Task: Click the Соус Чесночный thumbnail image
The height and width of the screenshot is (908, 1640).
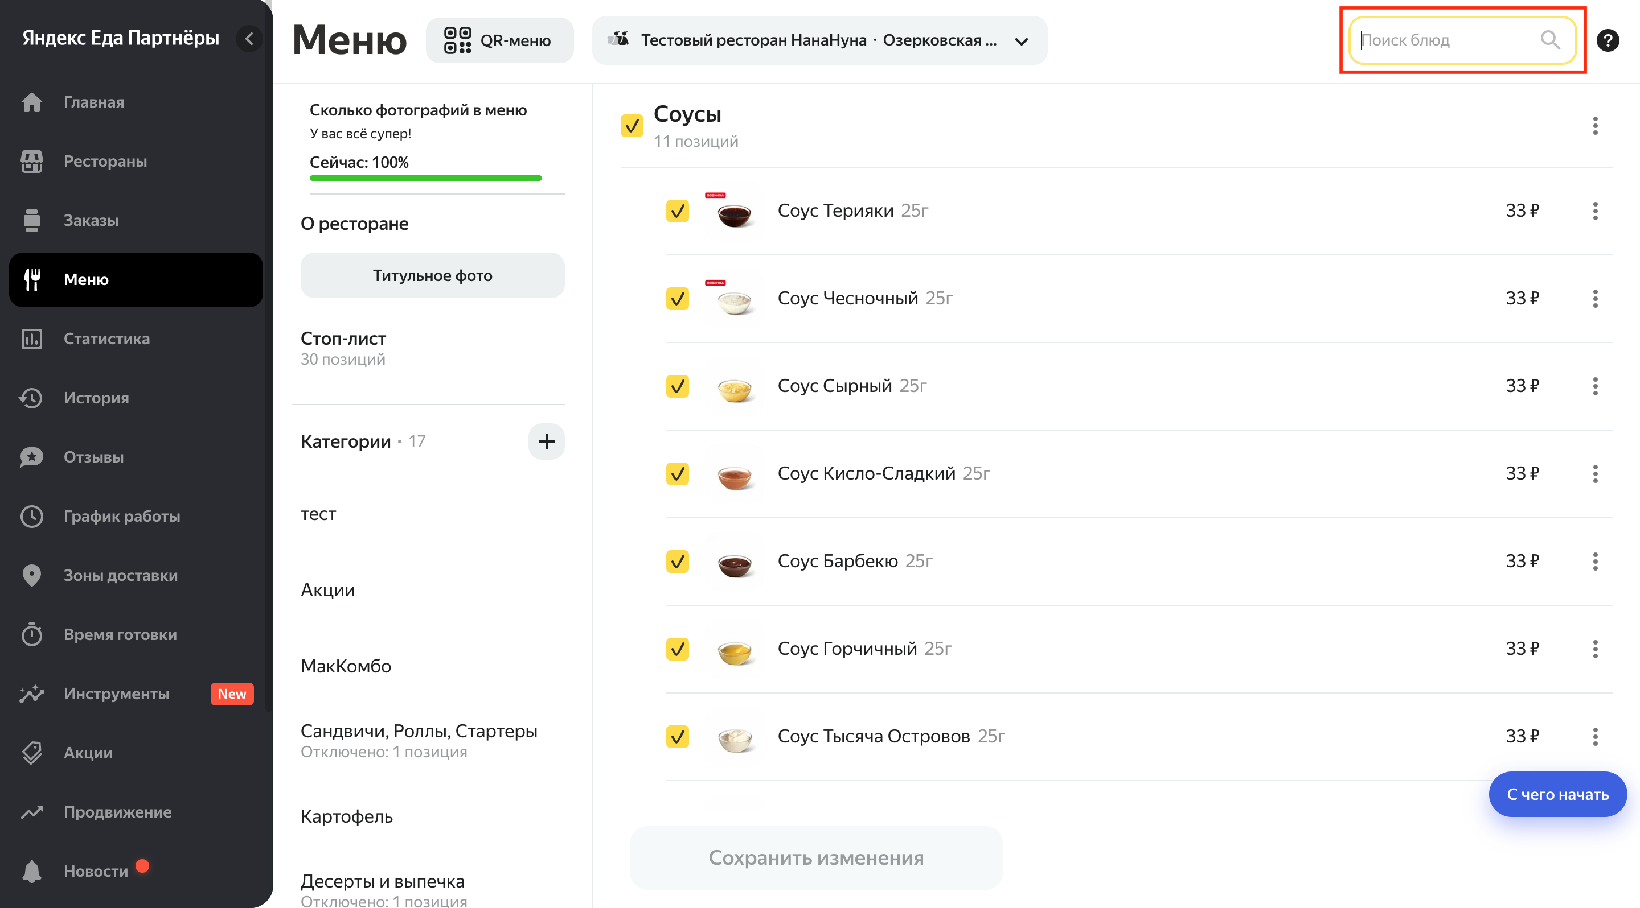Action: pyautogui.click(x=733, y=299)
